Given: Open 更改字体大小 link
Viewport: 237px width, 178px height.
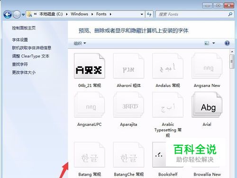Looking at the screenshot, I should click(24, 73).
